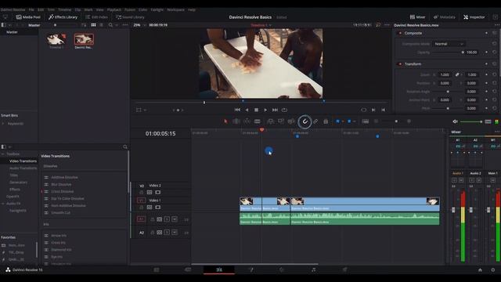Image resolution: width=501 pixels, height=282 pixels.
Task: Select the Cross Dissolve transition
Action: [x=63, y=191]
